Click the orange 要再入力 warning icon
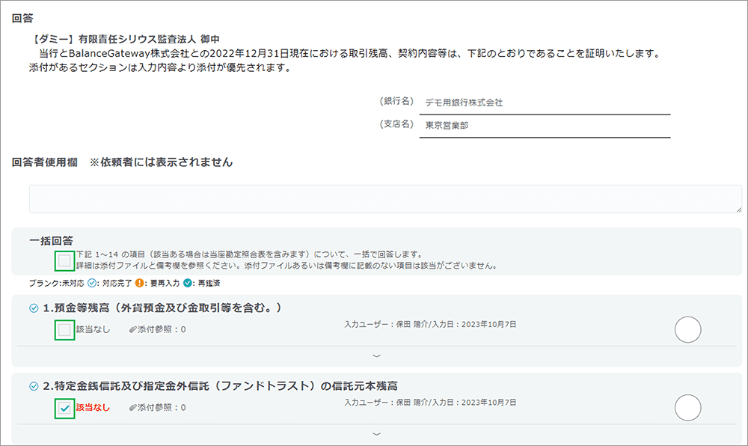The image size is (748, 446). (x=139, y=284)
